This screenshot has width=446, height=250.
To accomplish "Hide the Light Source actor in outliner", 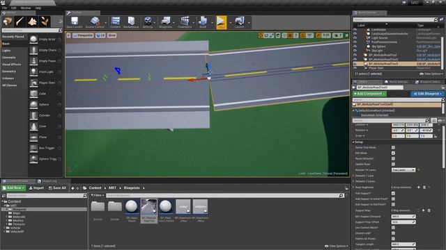I will (355, 37).
